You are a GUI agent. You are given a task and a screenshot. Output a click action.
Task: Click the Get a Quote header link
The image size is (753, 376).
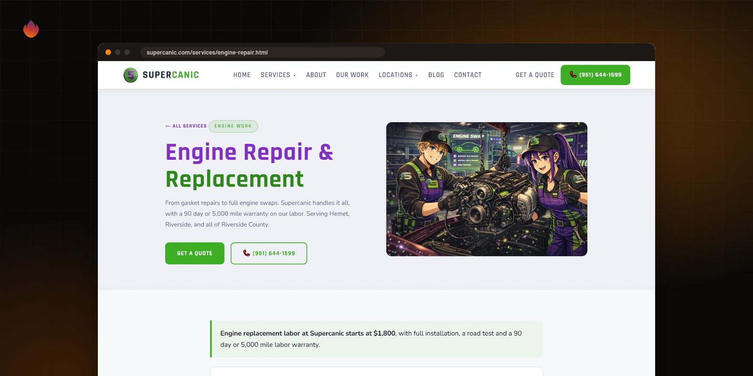(x=535, y=75)
